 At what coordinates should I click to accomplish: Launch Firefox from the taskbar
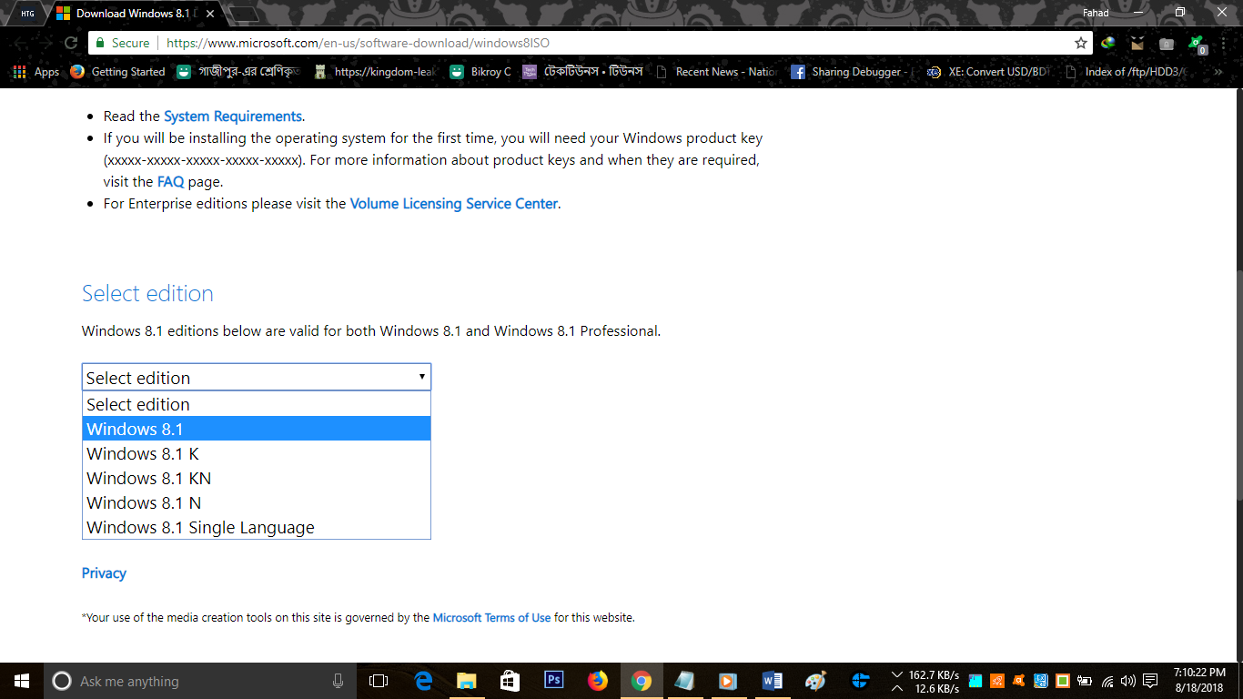pyautogui.click(x=597, y=681)
